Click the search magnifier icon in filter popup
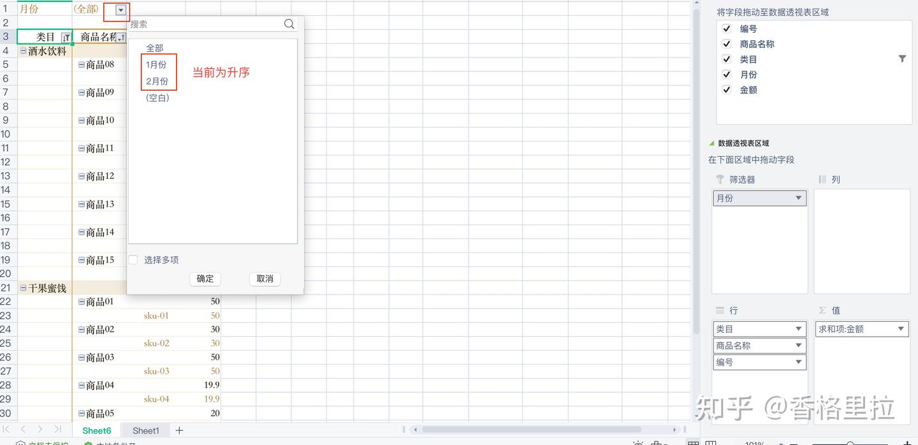918x445 pixels. point(289,24)
